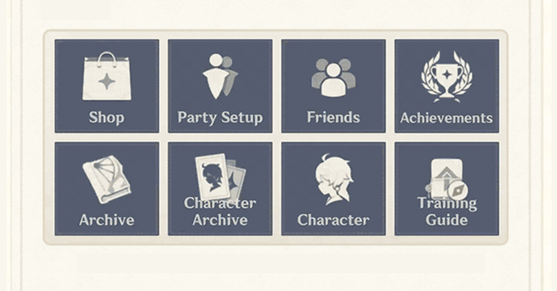Select the Character head silhouette icon

tap(334, 179)
